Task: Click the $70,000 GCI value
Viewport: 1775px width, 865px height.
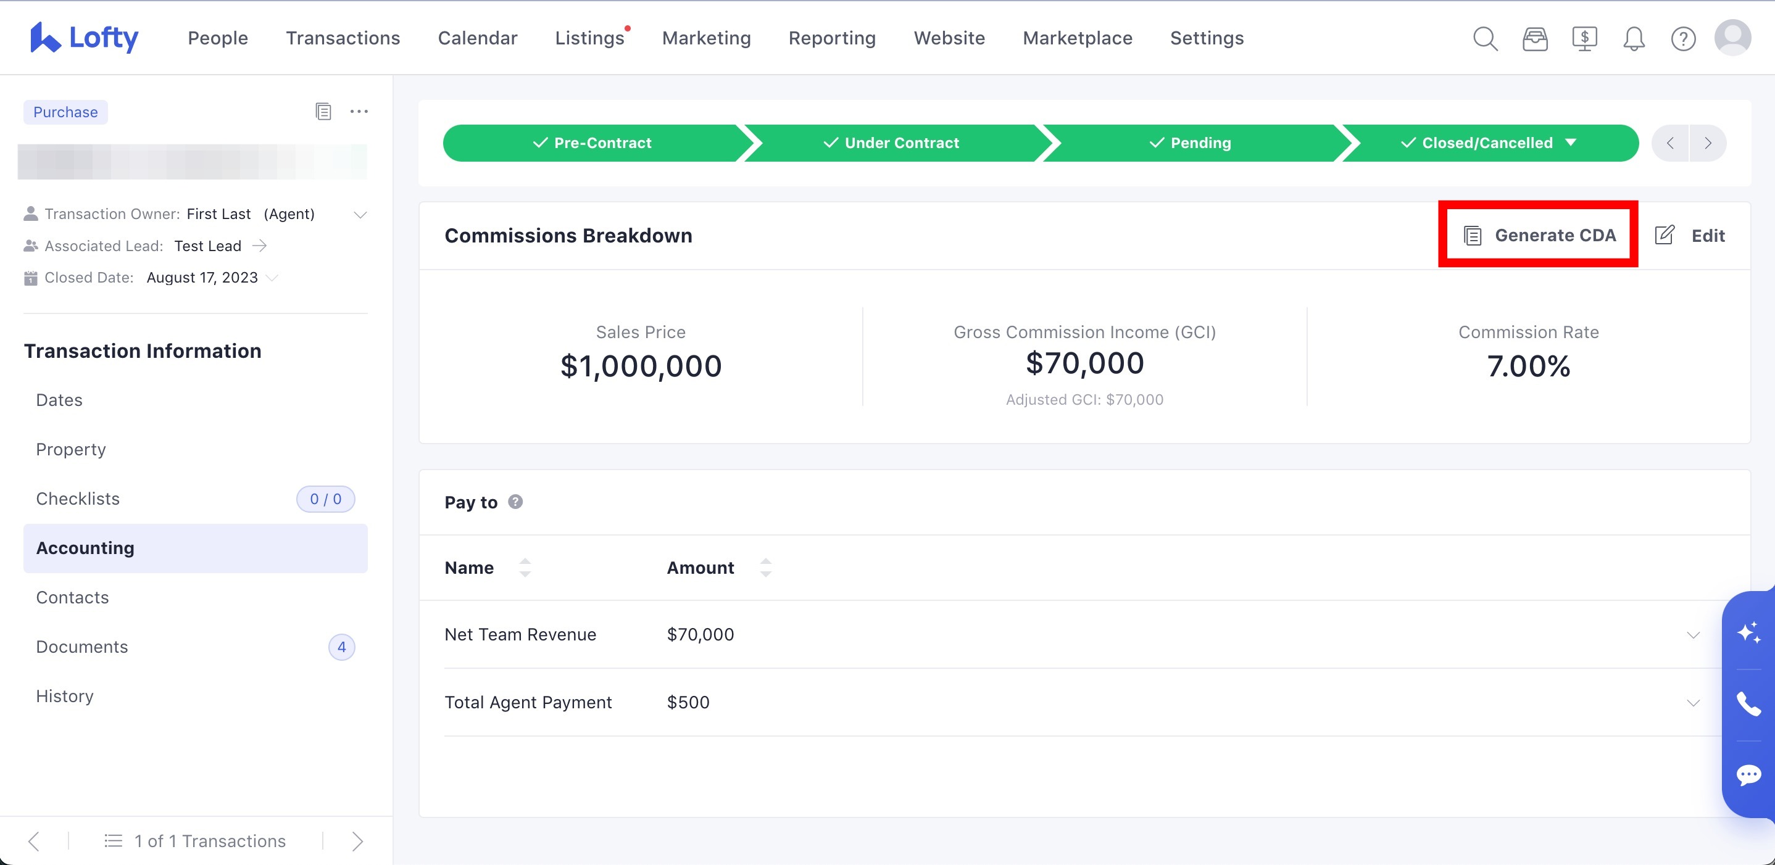Action: (1084, 363)
